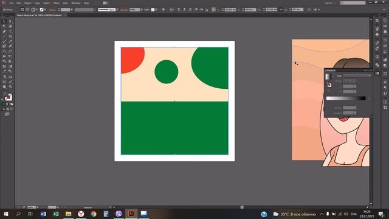Screen dimensions: 389x219
Task: Click the Fill and Stroke swatch in toolbox
Action: (x=8, y=97)
